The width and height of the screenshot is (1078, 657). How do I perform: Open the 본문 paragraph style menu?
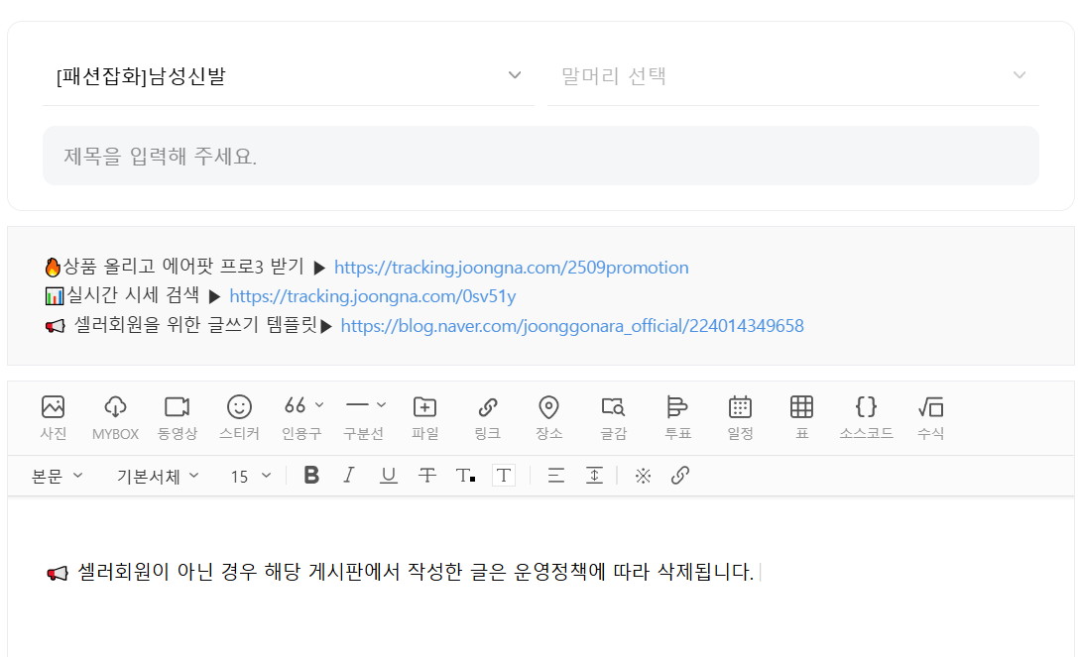point(57,477)
